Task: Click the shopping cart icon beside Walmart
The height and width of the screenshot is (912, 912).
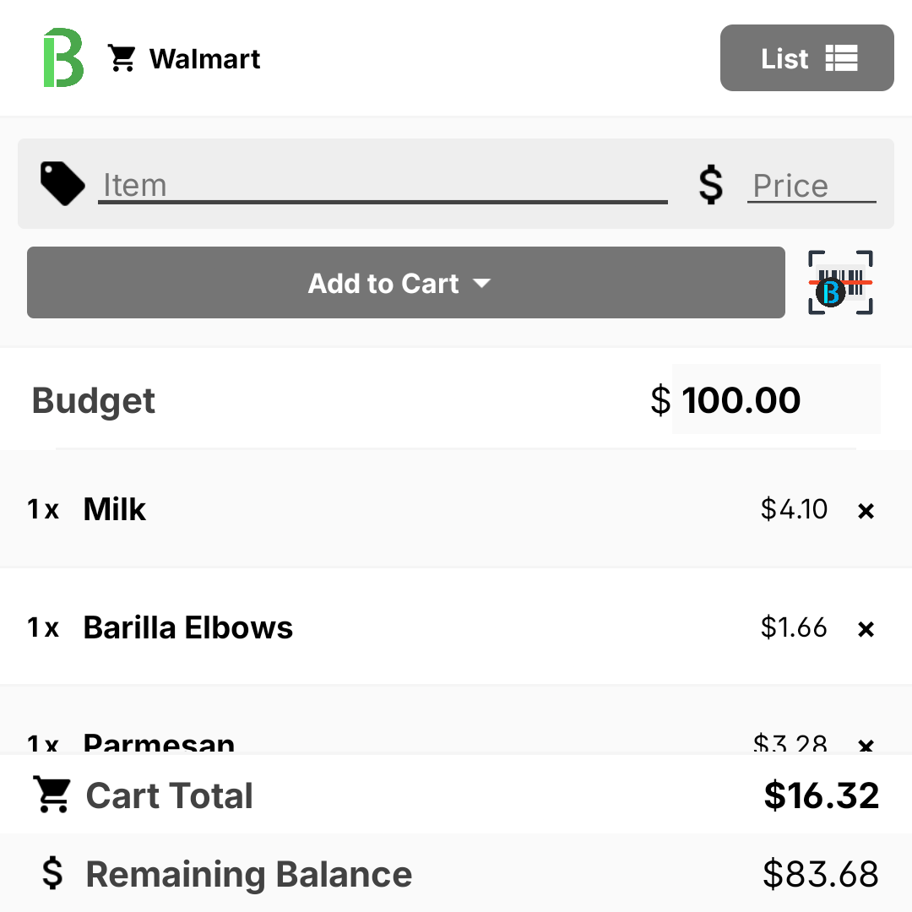Action: click(x=122, y=58)
